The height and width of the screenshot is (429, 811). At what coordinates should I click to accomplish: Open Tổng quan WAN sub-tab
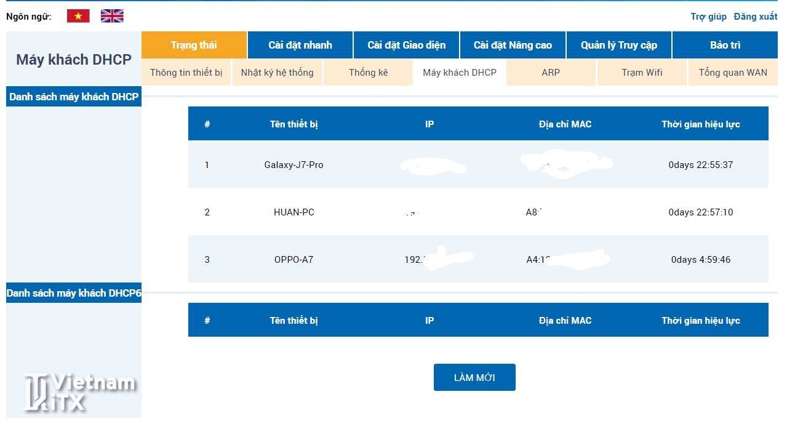pos(732,72)
